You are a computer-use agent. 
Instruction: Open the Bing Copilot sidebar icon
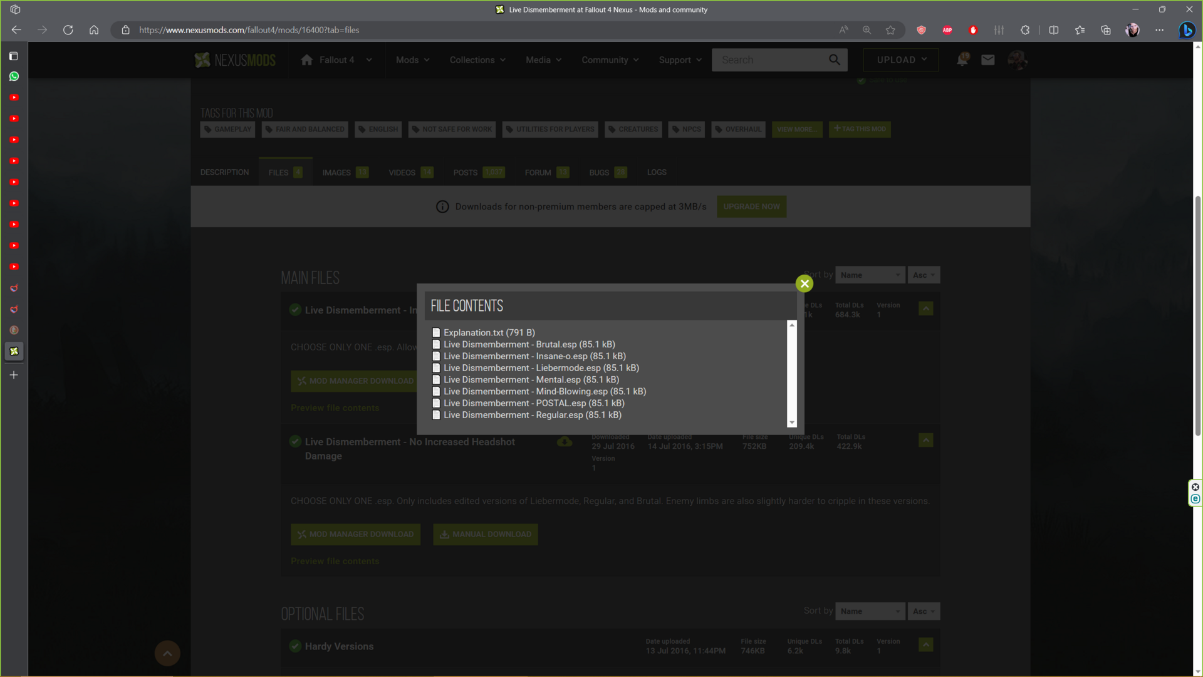[1186, 30]
